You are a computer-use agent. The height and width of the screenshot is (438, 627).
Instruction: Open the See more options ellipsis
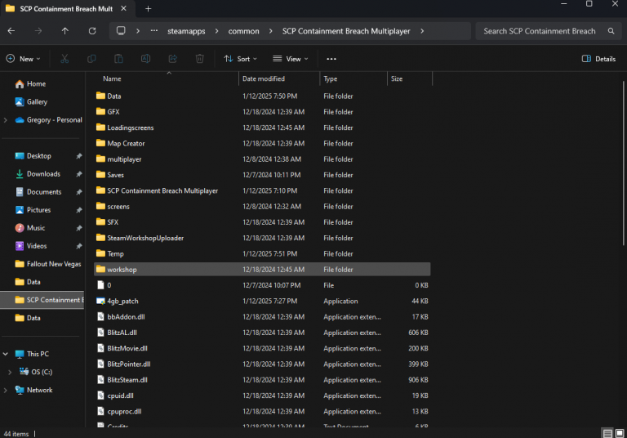coord(331,59)
